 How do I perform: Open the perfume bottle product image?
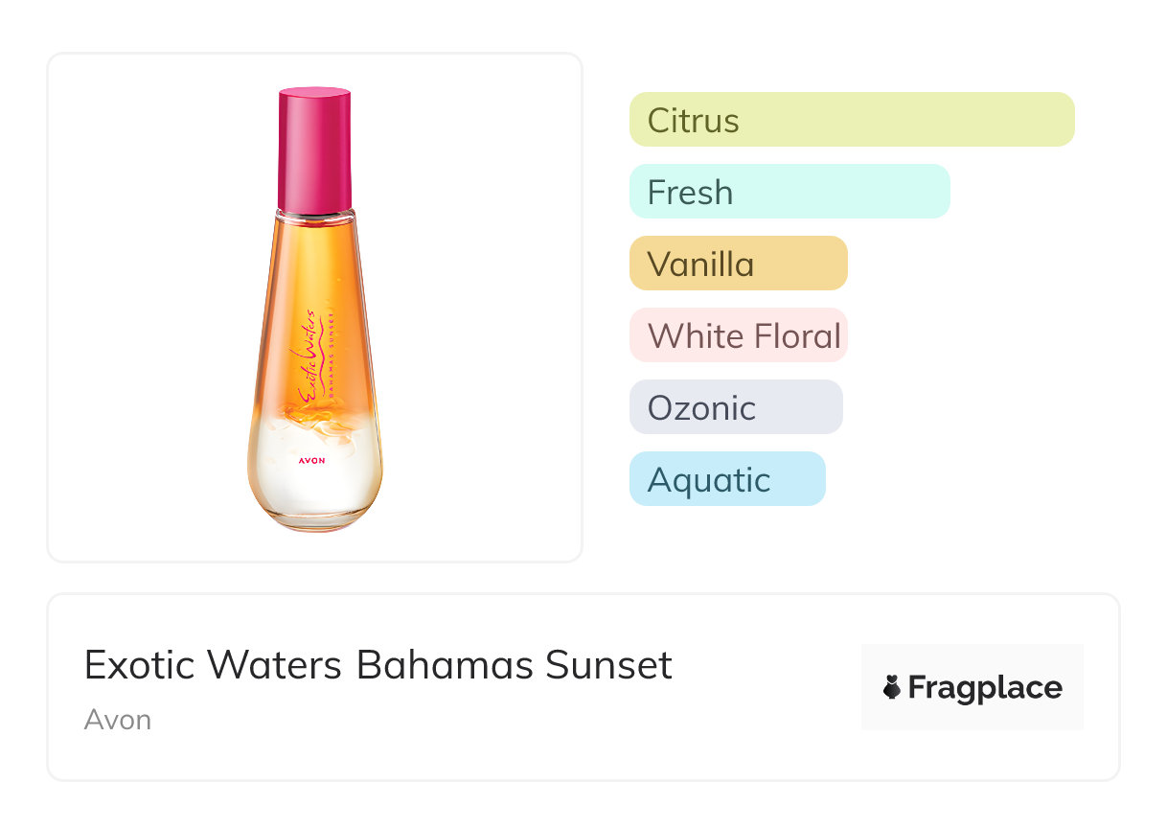pos(314,307)
